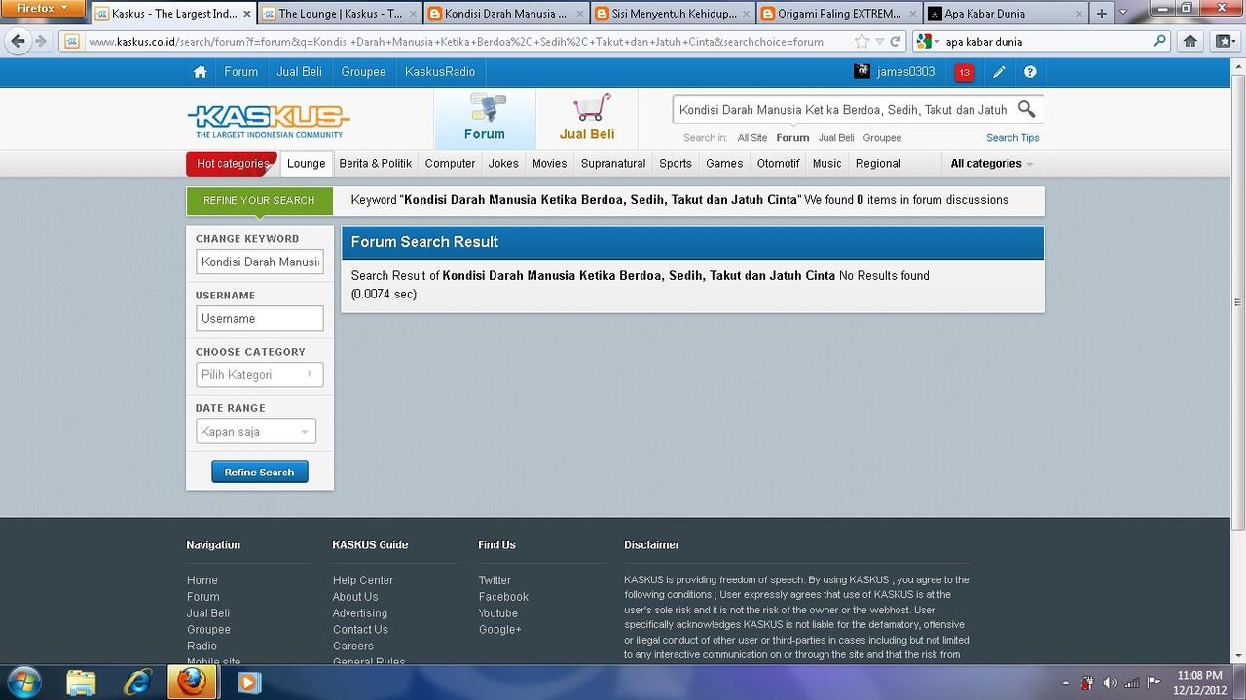
Task: Click the magnifier icon in Kaskus search box
Action: pyautogui.click(x=1026, y=109)
